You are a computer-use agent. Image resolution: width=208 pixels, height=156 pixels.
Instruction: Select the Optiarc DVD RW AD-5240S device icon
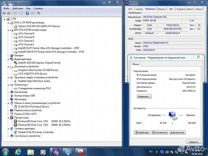16,26
